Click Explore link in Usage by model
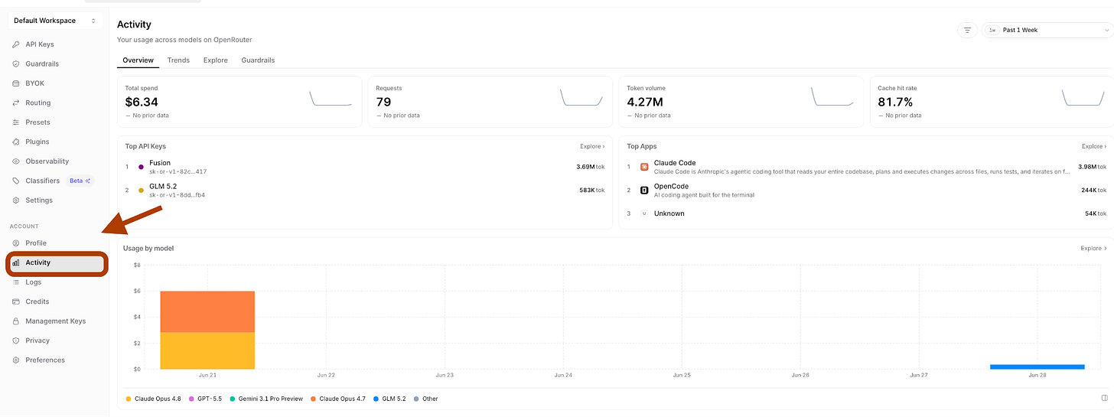The image size is (1114, 417). [x=1093, y=248]
